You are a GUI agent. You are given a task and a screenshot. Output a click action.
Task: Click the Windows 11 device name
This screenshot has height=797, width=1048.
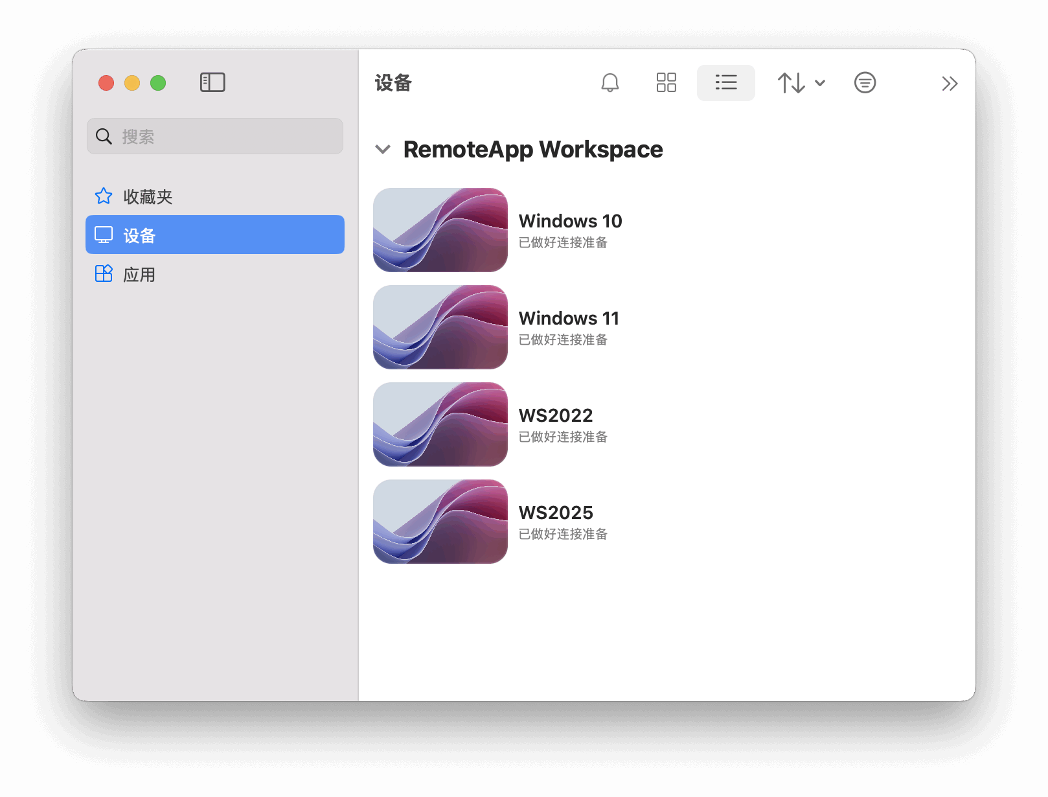click(x=569, y=318)
